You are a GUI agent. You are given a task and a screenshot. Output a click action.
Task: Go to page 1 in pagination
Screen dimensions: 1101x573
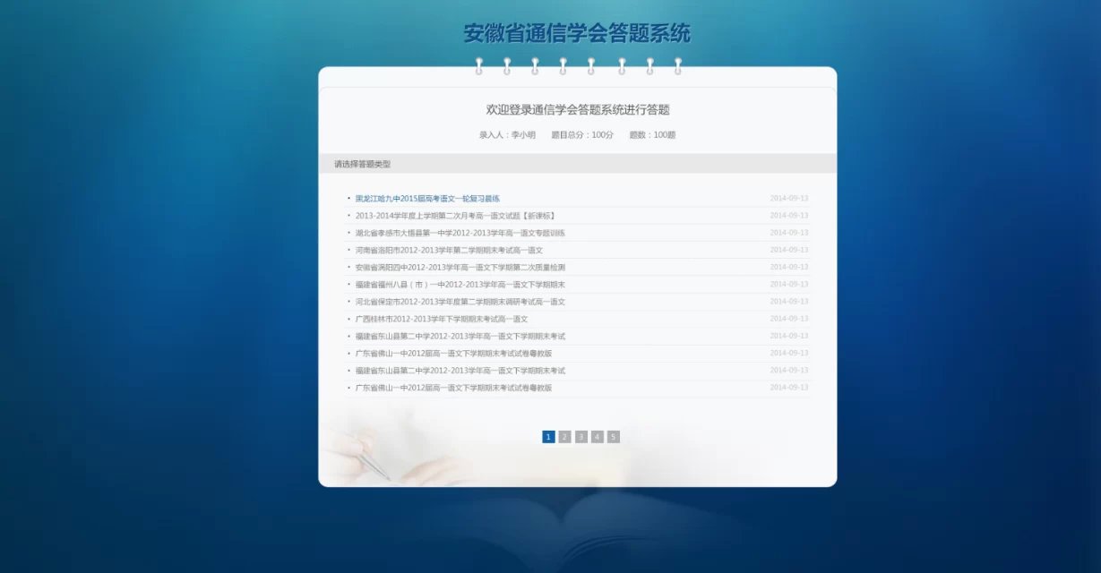coord(548,437)
